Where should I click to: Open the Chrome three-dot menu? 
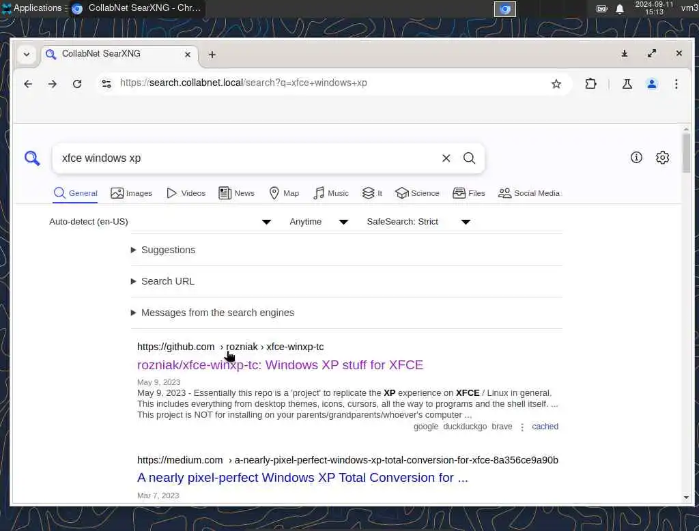point(676,84)
